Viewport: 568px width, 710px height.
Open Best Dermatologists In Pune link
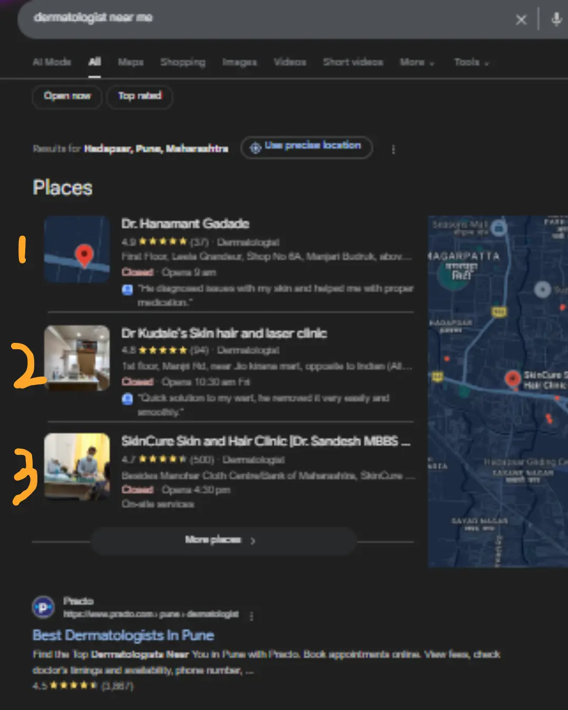(123, 635)
